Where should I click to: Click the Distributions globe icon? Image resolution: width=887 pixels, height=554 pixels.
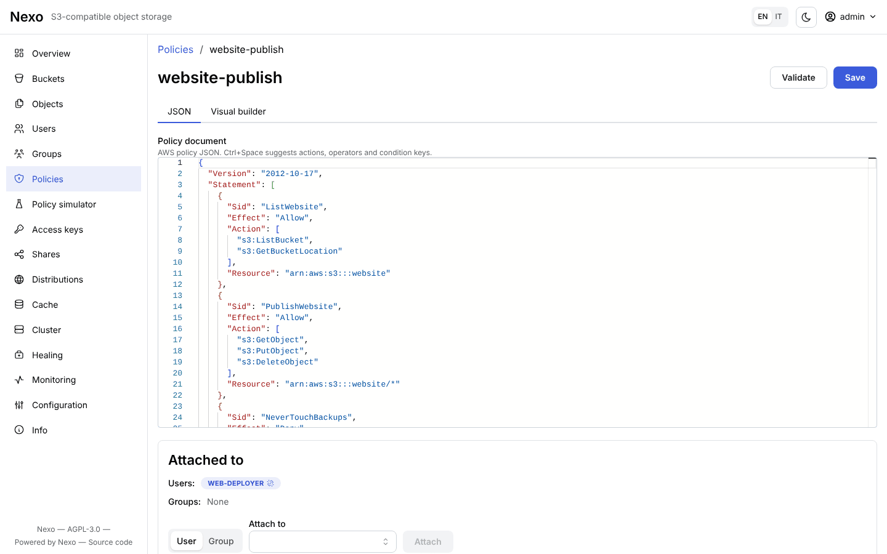[x=19, y=279]
